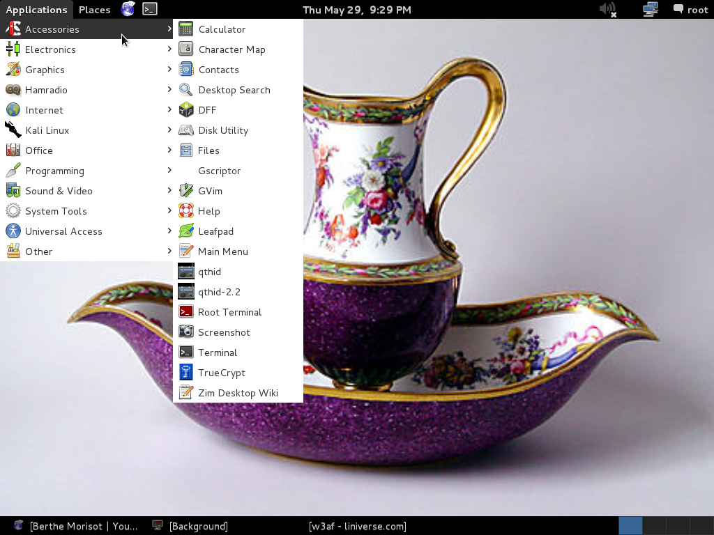Viewport: 714px width, 535px height.
Task: Open the Office category
Action: pos(38,150)
